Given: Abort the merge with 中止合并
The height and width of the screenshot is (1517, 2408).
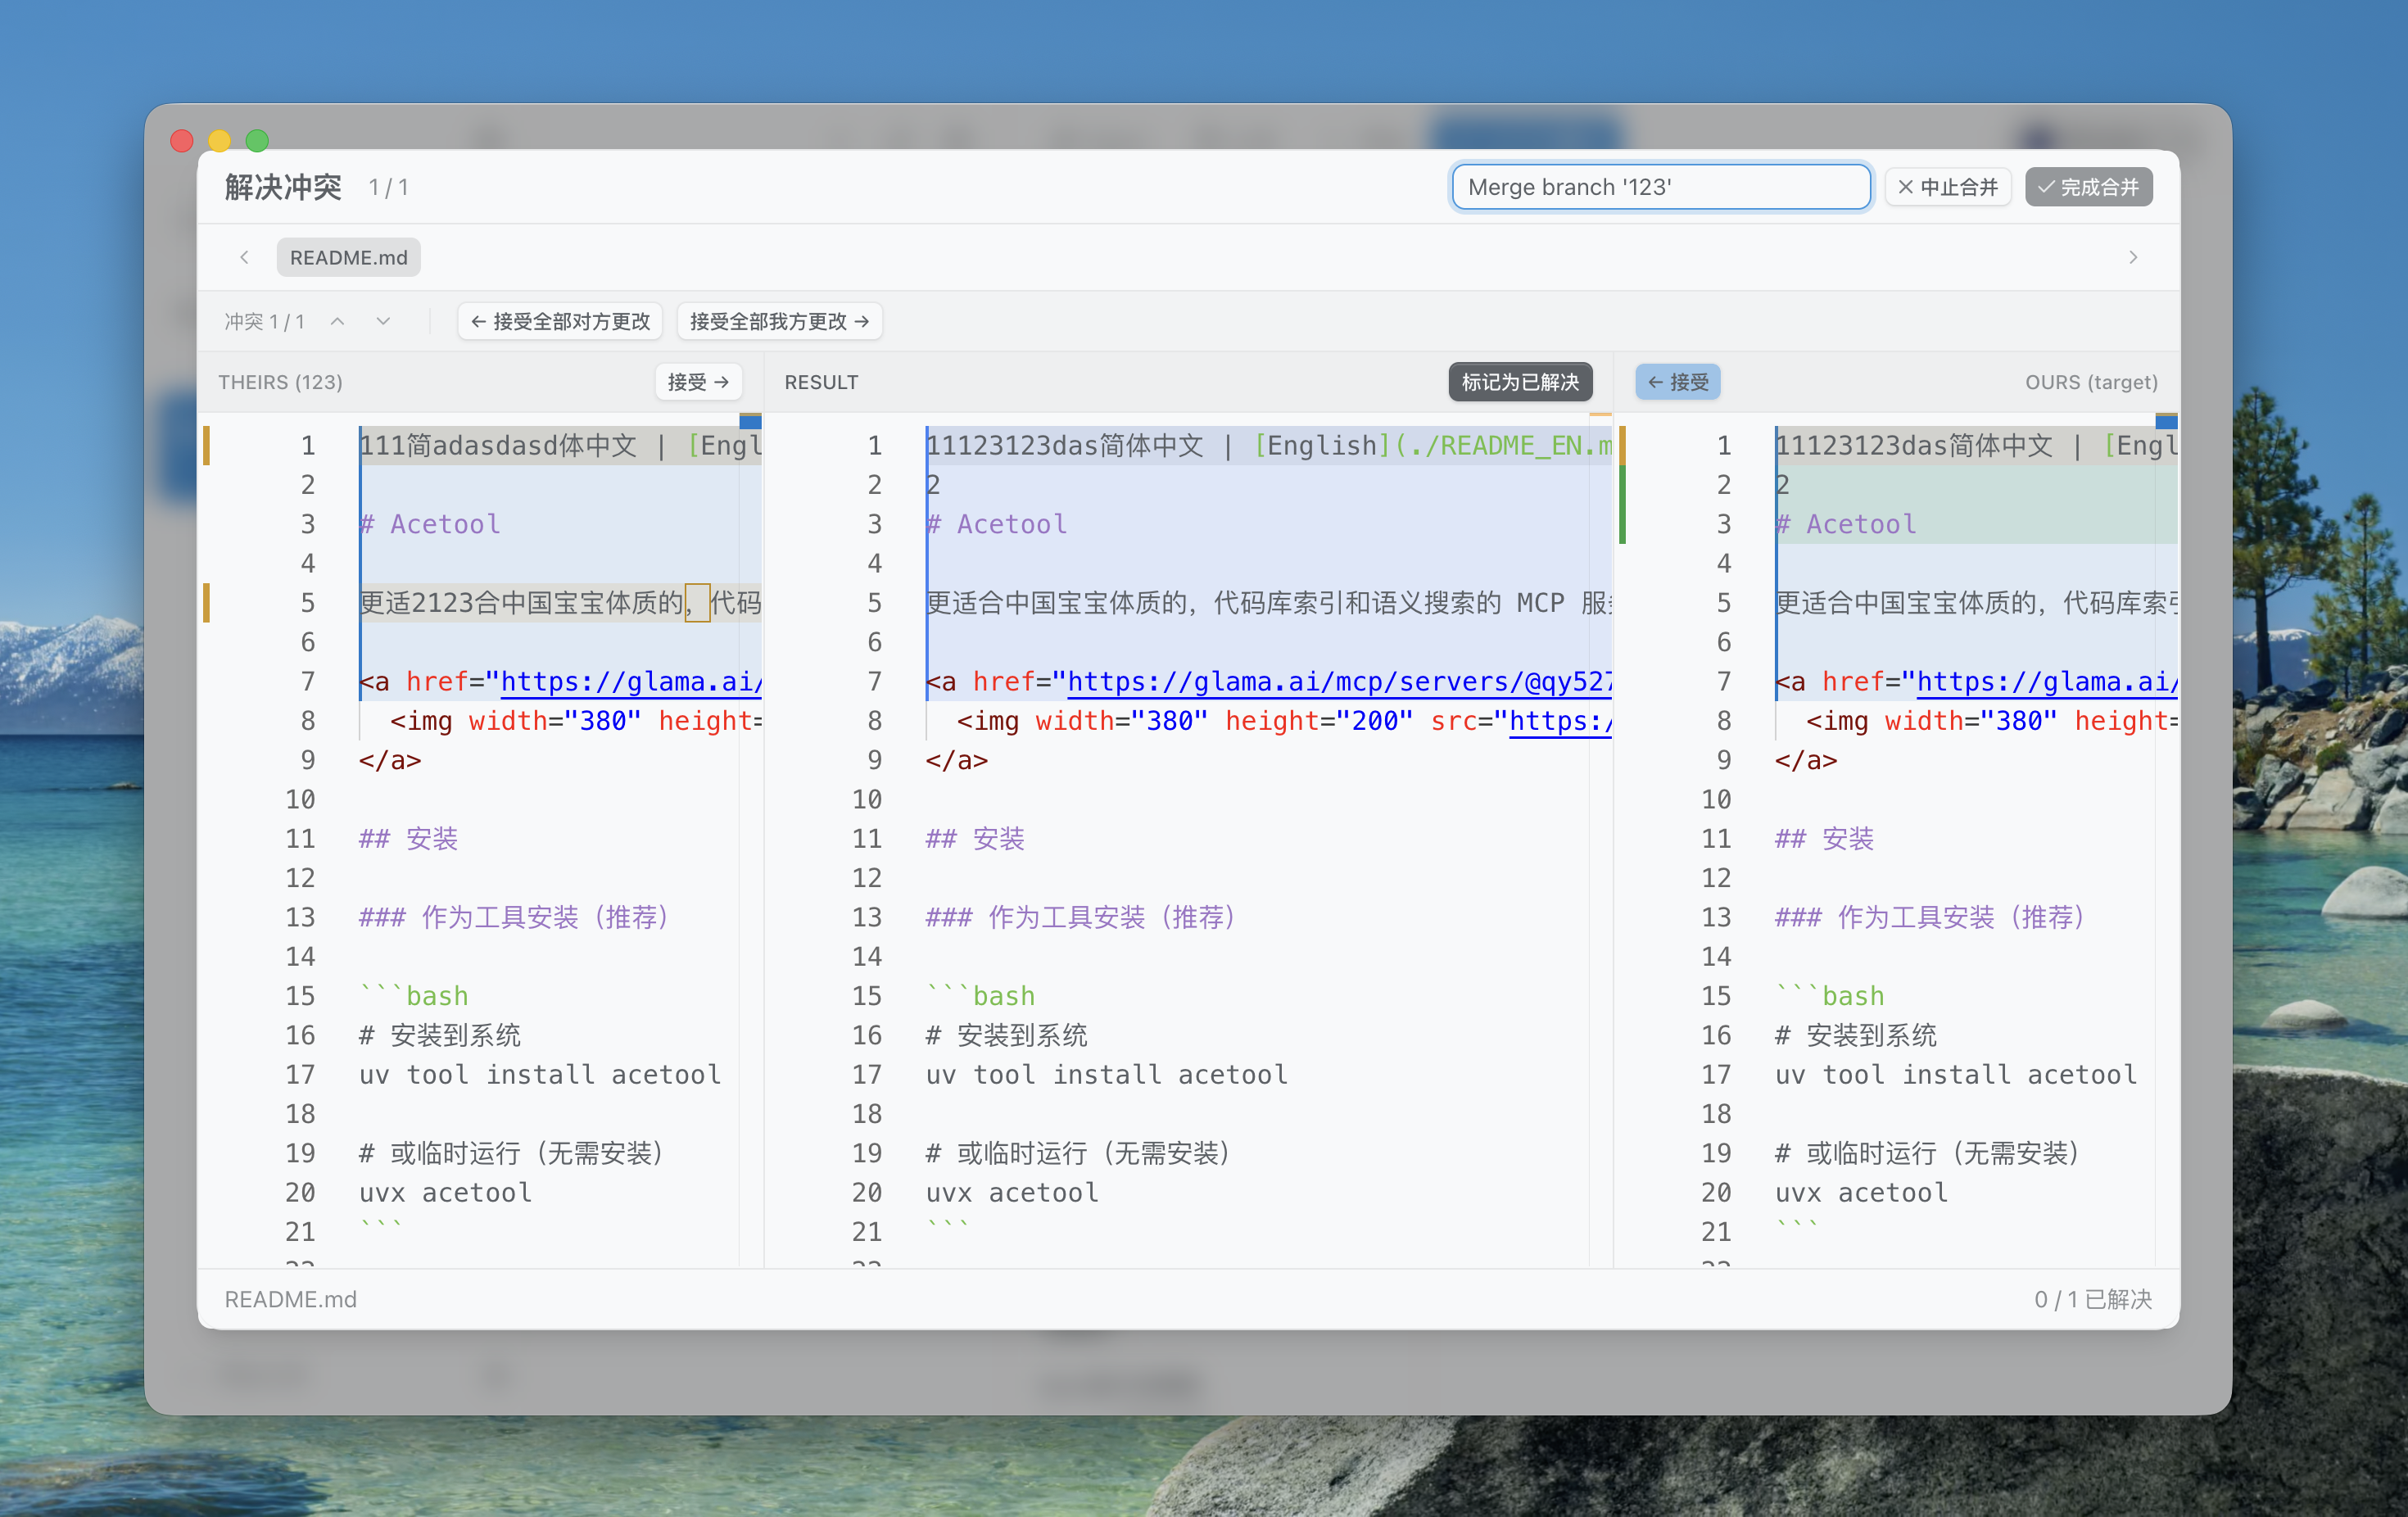Looking at the screenshot, I should pyautogui.click(x=1948, y=187).
